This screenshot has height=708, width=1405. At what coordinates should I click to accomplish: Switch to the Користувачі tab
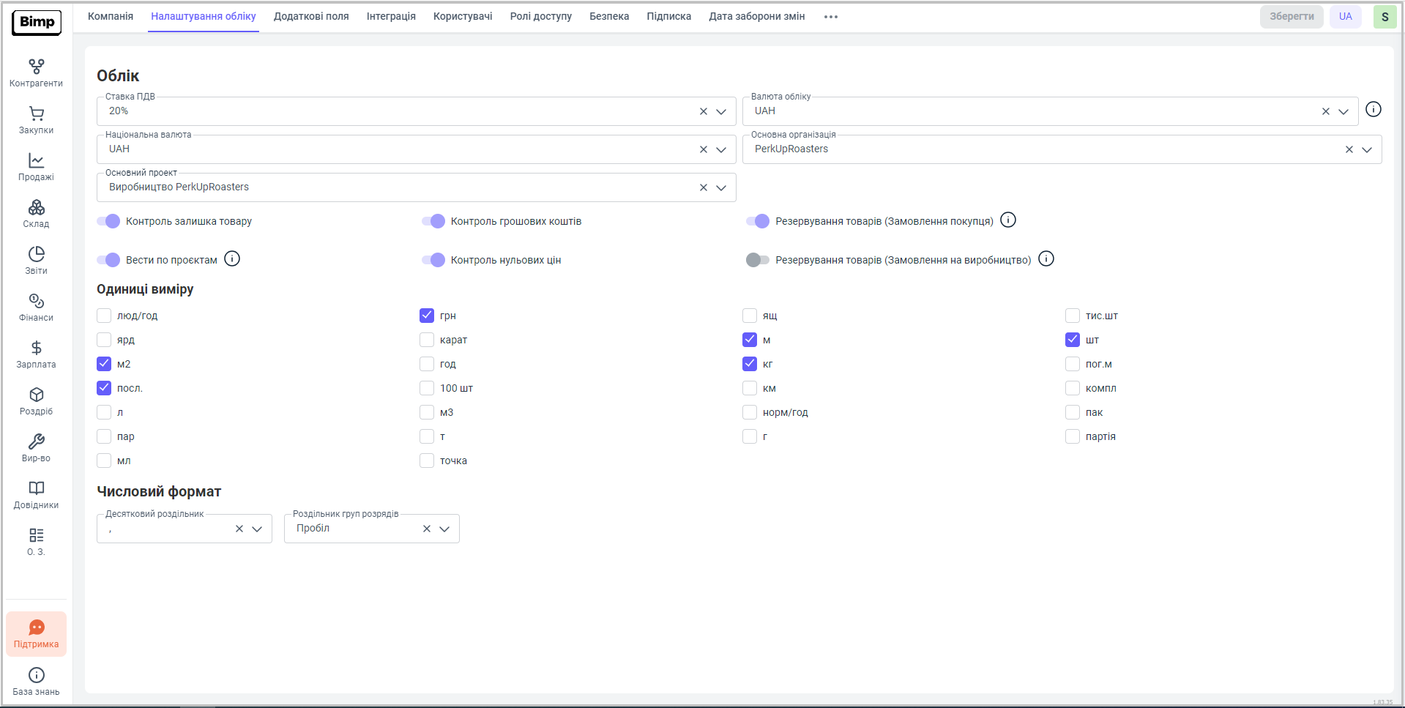[x=463, y=16]
